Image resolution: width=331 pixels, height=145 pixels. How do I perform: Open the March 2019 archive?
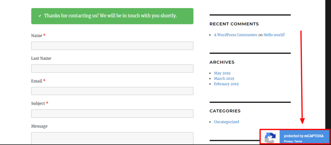point(224,78)
